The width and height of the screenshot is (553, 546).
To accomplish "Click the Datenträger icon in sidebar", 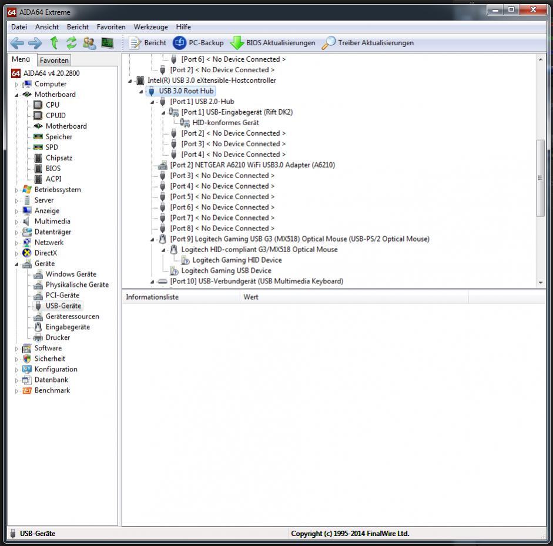I will 27,232.
